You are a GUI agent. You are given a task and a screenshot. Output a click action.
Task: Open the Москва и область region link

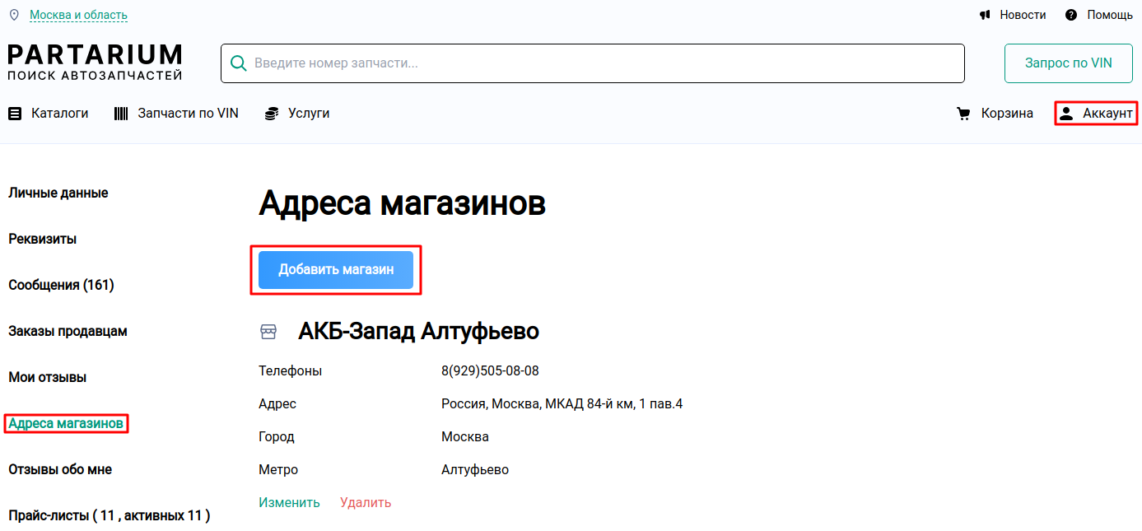point(79,14)
